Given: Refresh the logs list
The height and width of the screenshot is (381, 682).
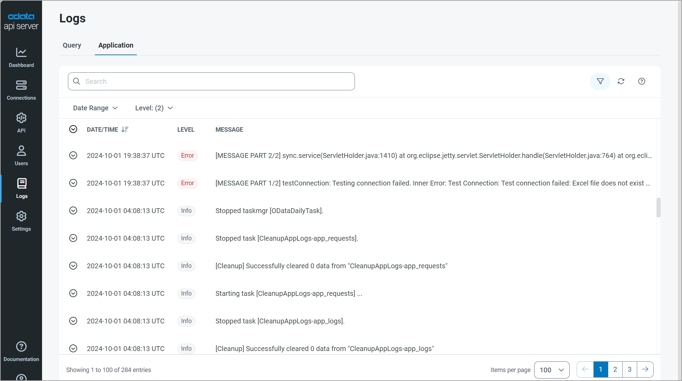Looking at the screenshot, I should coord(621,81).
